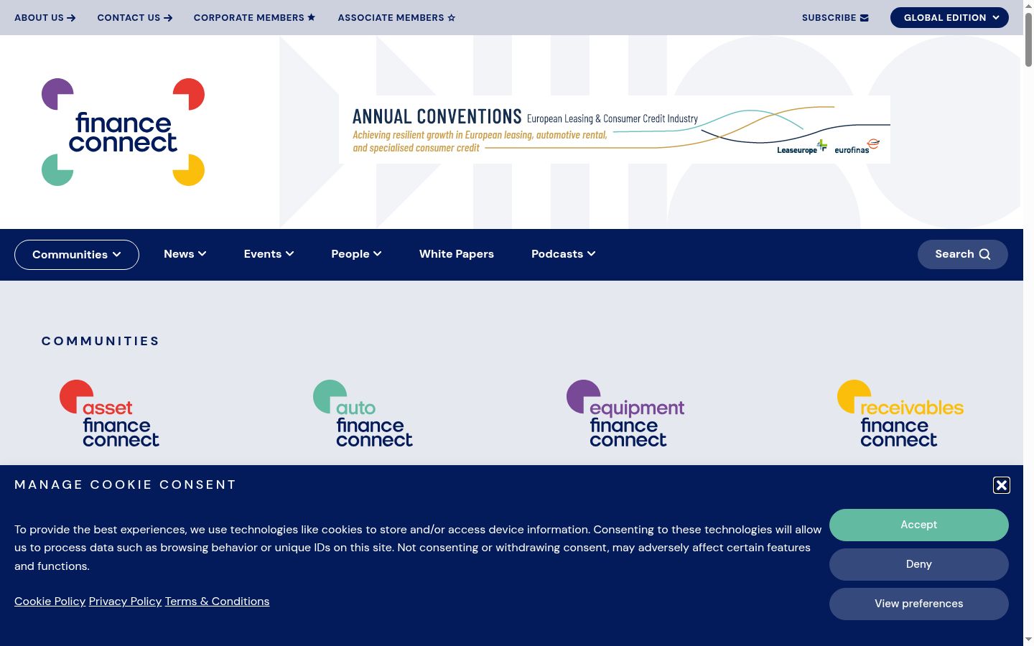View Corporate Members page
This screenshot has width=1034, height=646.
coord(254,17)
